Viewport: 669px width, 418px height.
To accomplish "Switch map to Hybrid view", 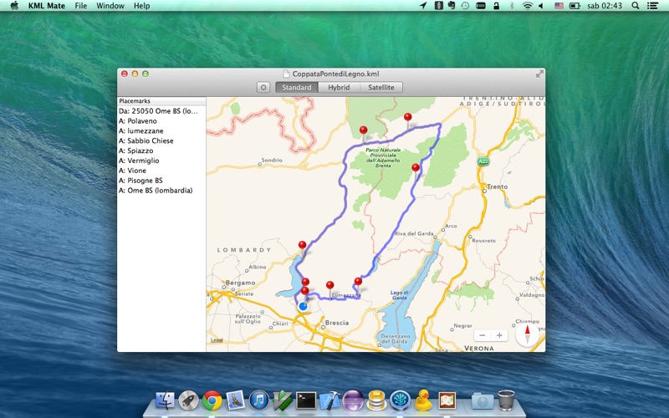I will coord(339,88).
